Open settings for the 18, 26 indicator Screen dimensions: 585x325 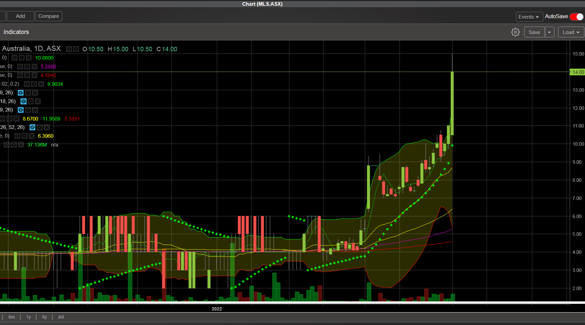(x=31, y=101)
